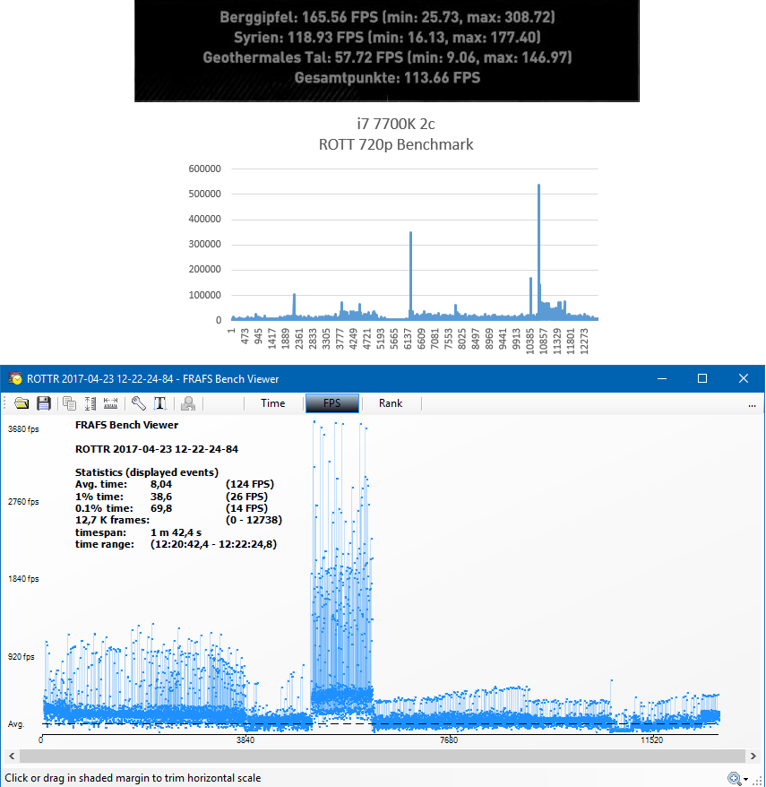Image resolution: width=766 pixels, height=787 pixels.
Task: Click the '1% time:' statistics label
Action: click(99, 497)
